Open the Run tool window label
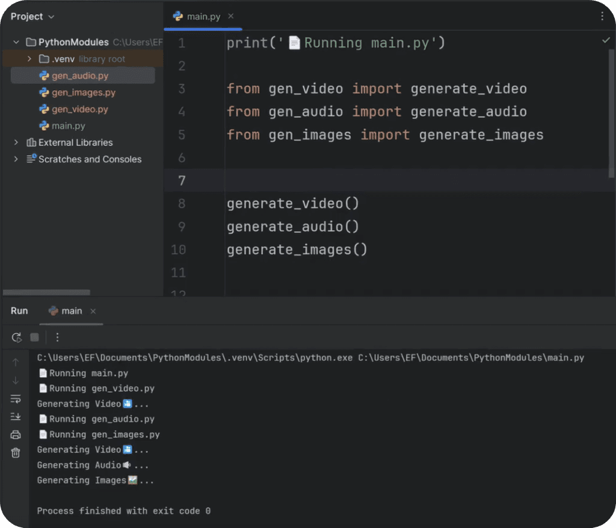The height and width of the screenshot is (528, 616). point(19,311)
